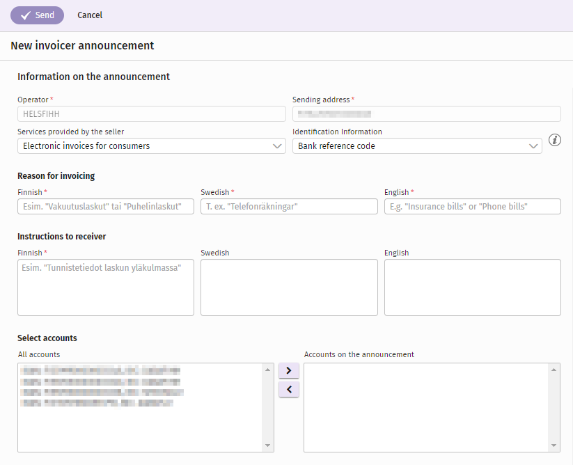Select third account in All accounts list
573x465 pixels.
click(102, 393)
